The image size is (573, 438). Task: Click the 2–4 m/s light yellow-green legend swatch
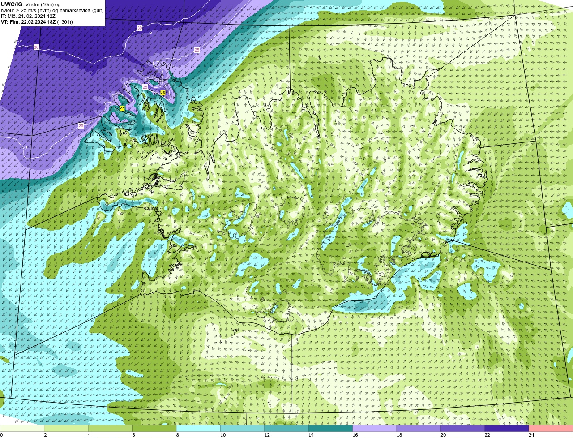(67, 428)
